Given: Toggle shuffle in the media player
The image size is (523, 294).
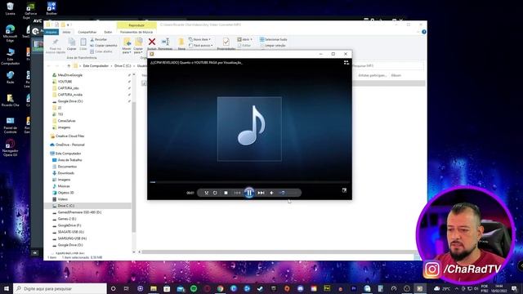Looking at the screenshot, I should 207,193.
